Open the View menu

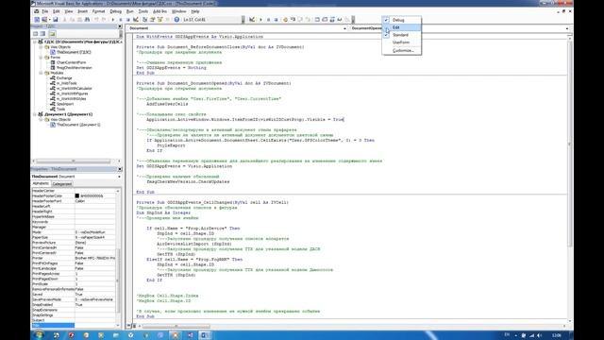coord(69,11)
